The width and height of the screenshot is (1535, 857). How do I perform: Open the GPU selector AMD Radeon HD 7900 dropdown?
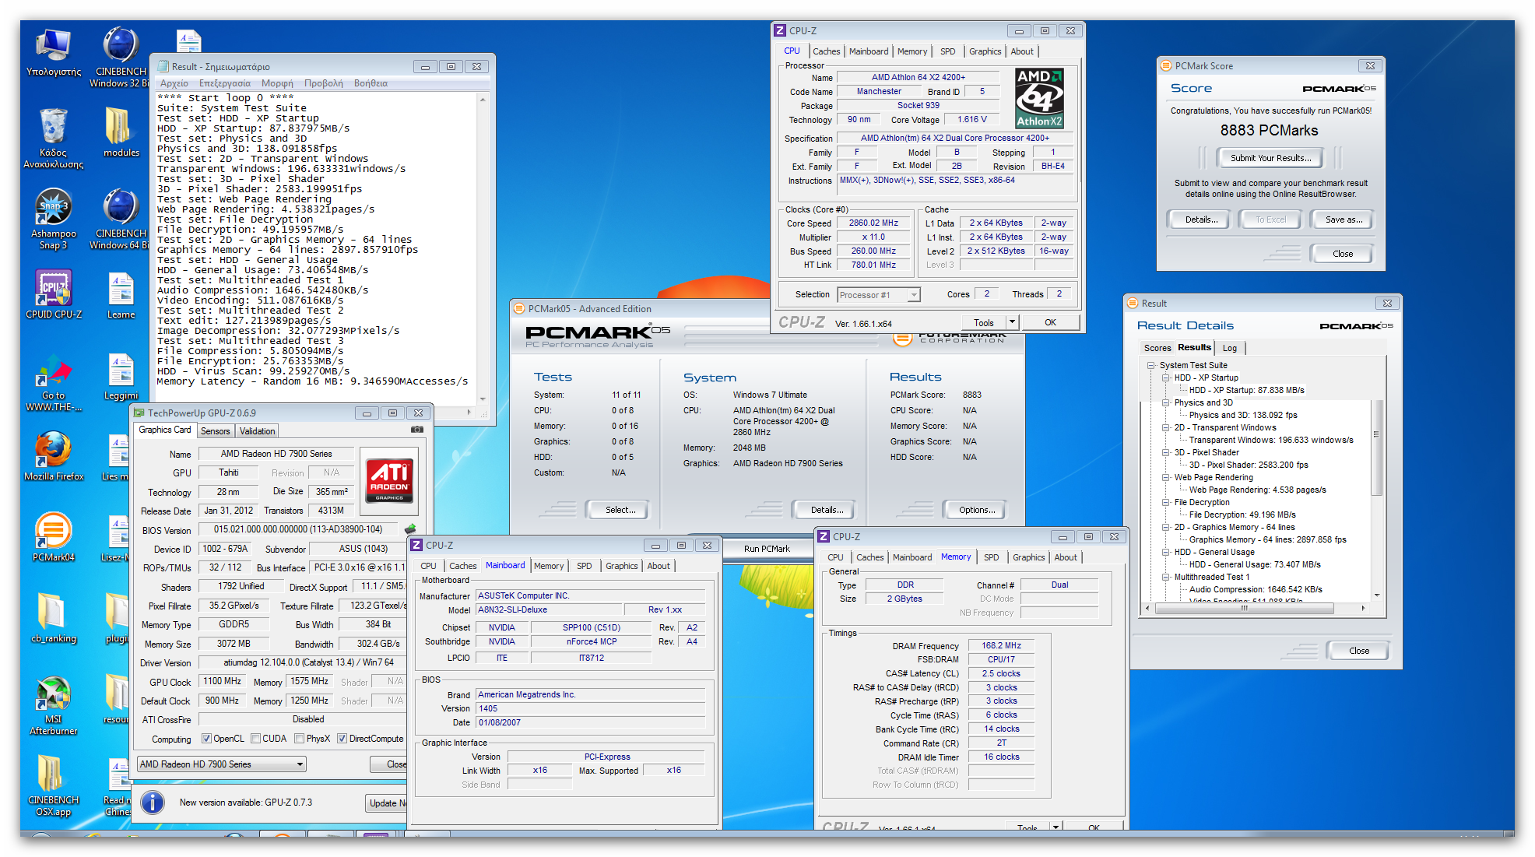(221, 764)
